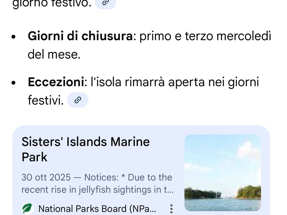Tap "Notices:" in the card snippet
This screenshot has height=215, width=287.
coord(101,177)
